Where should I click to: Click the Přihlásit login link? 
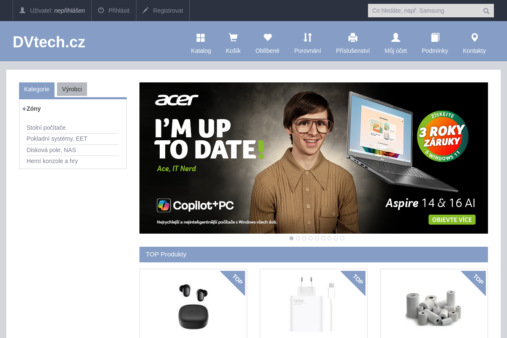[x=114, y=11]
